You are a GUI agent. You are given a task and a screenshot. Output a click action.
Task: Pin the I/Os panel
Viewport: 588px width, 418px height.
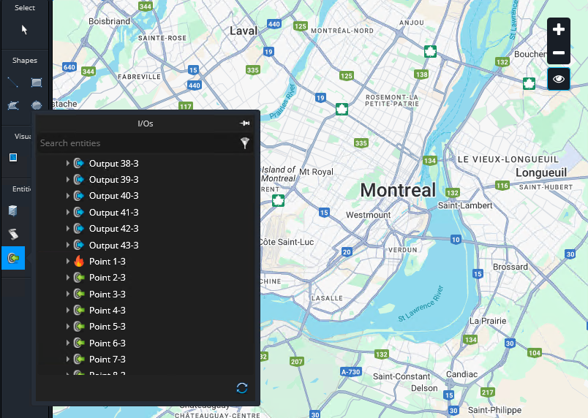(245, 123)
